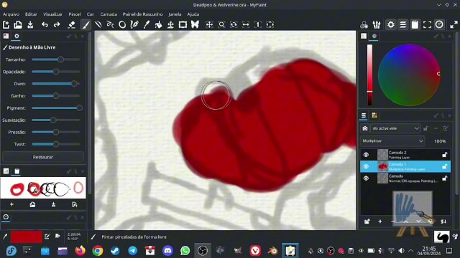
Task: Hide Camada 1 layer with eye icon
Action: tap(366, 166)
